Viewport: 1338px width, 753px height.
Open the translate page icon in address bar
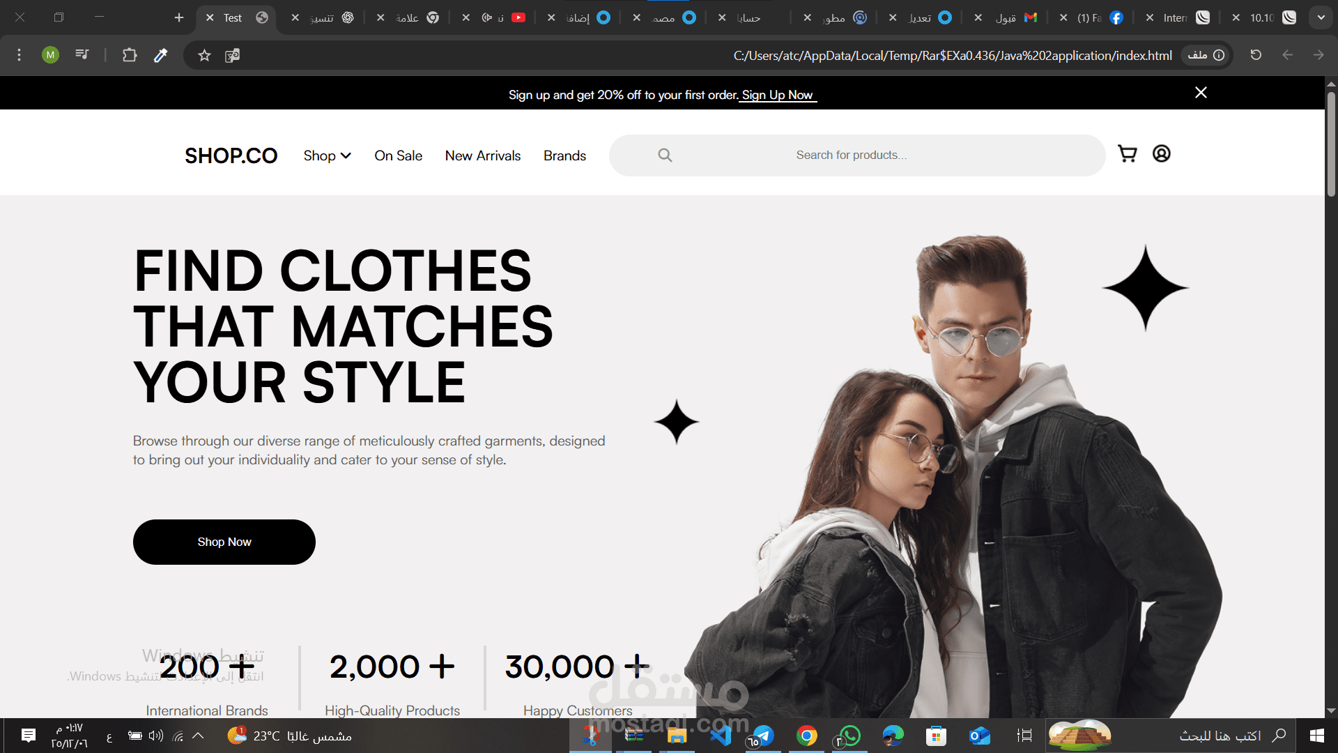pos(232,55)
